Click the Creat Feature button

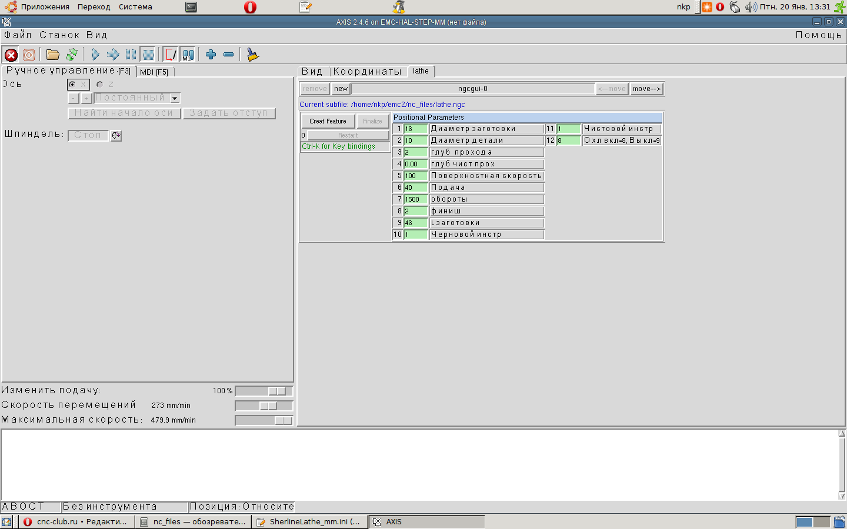tap(328, 121)
